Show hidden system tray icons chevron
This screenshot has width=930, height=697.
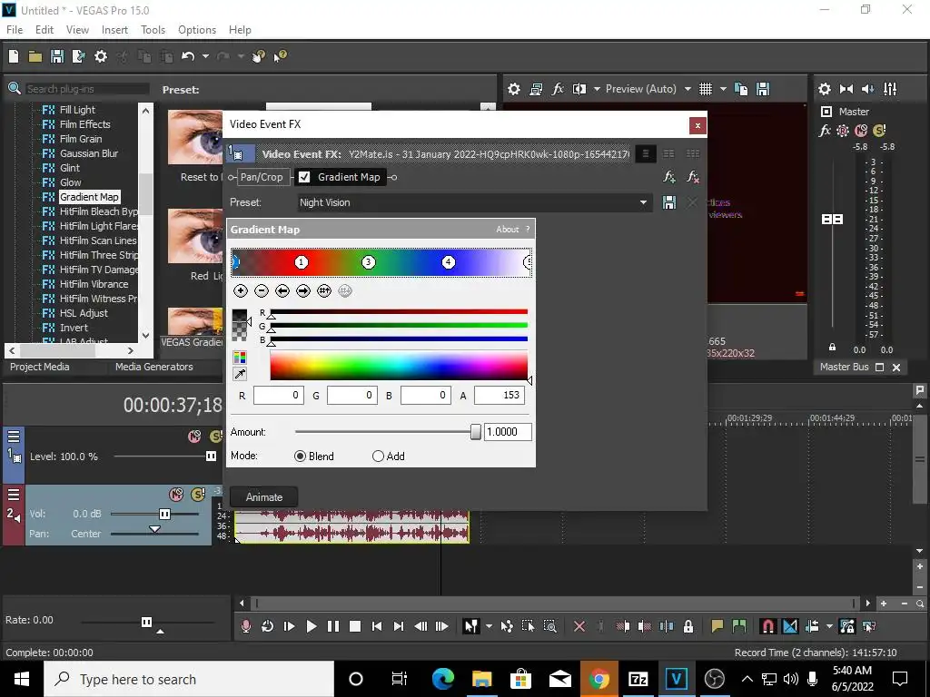tap(747, 679)
